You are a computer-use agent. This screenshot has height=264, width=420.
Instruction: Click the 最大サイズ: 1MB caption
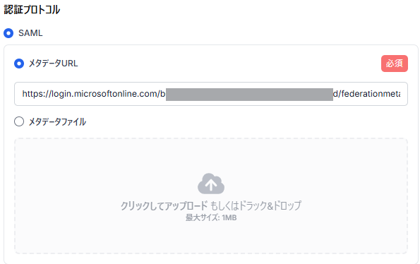click(x=211, y=217)
